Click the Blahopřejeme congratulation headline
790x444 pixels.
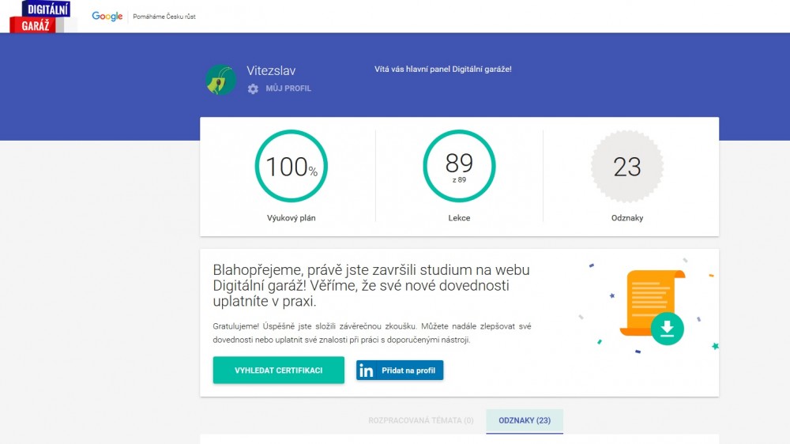click(371, 285)
